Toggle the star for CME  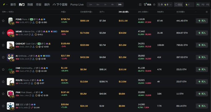click(3, 69)
